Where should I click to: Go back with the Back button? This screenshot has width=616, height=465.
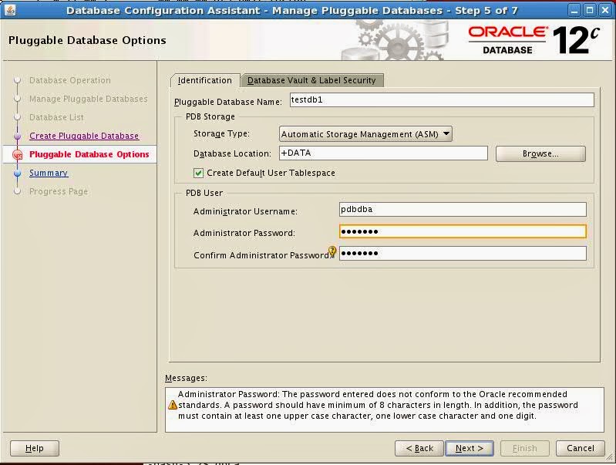click(x=419, y=449)
